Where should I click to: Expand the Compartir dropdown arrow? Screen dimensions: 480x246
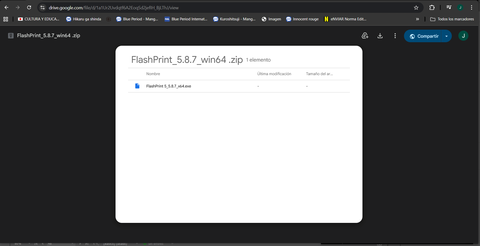(447, 36)
